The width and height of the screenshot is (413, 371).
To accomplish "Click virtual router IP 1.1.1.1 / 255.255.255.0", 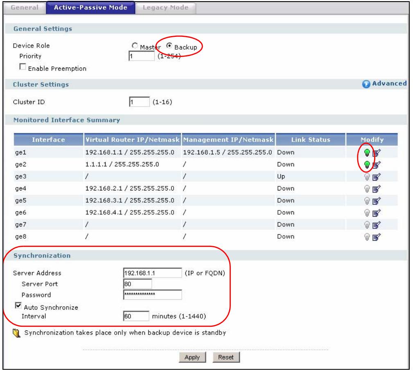I will pyautogui.click(x=122, y=165).
